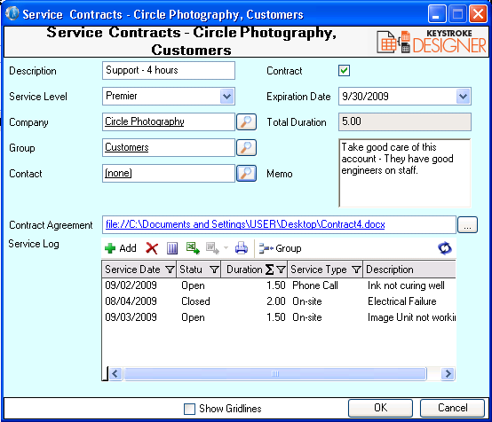Click the Group toolbar button

280,248
